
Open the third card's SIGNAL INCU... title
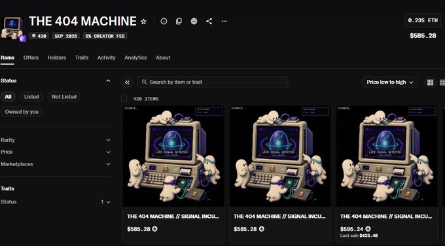click(387, 217)
